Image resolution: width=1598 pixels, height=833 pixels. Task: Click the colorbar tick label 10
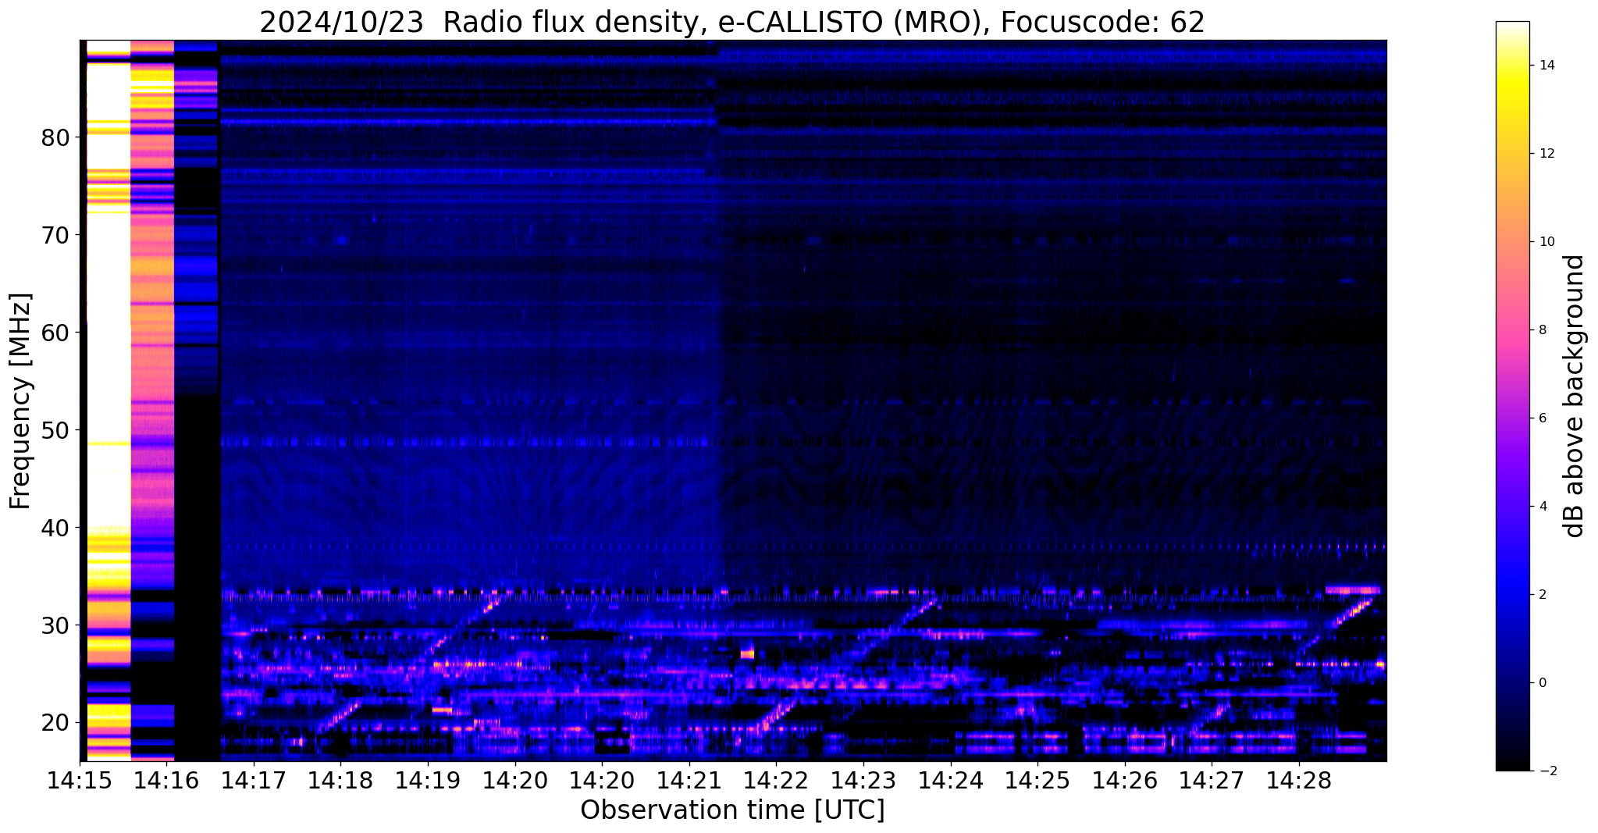pos(1546,242)
